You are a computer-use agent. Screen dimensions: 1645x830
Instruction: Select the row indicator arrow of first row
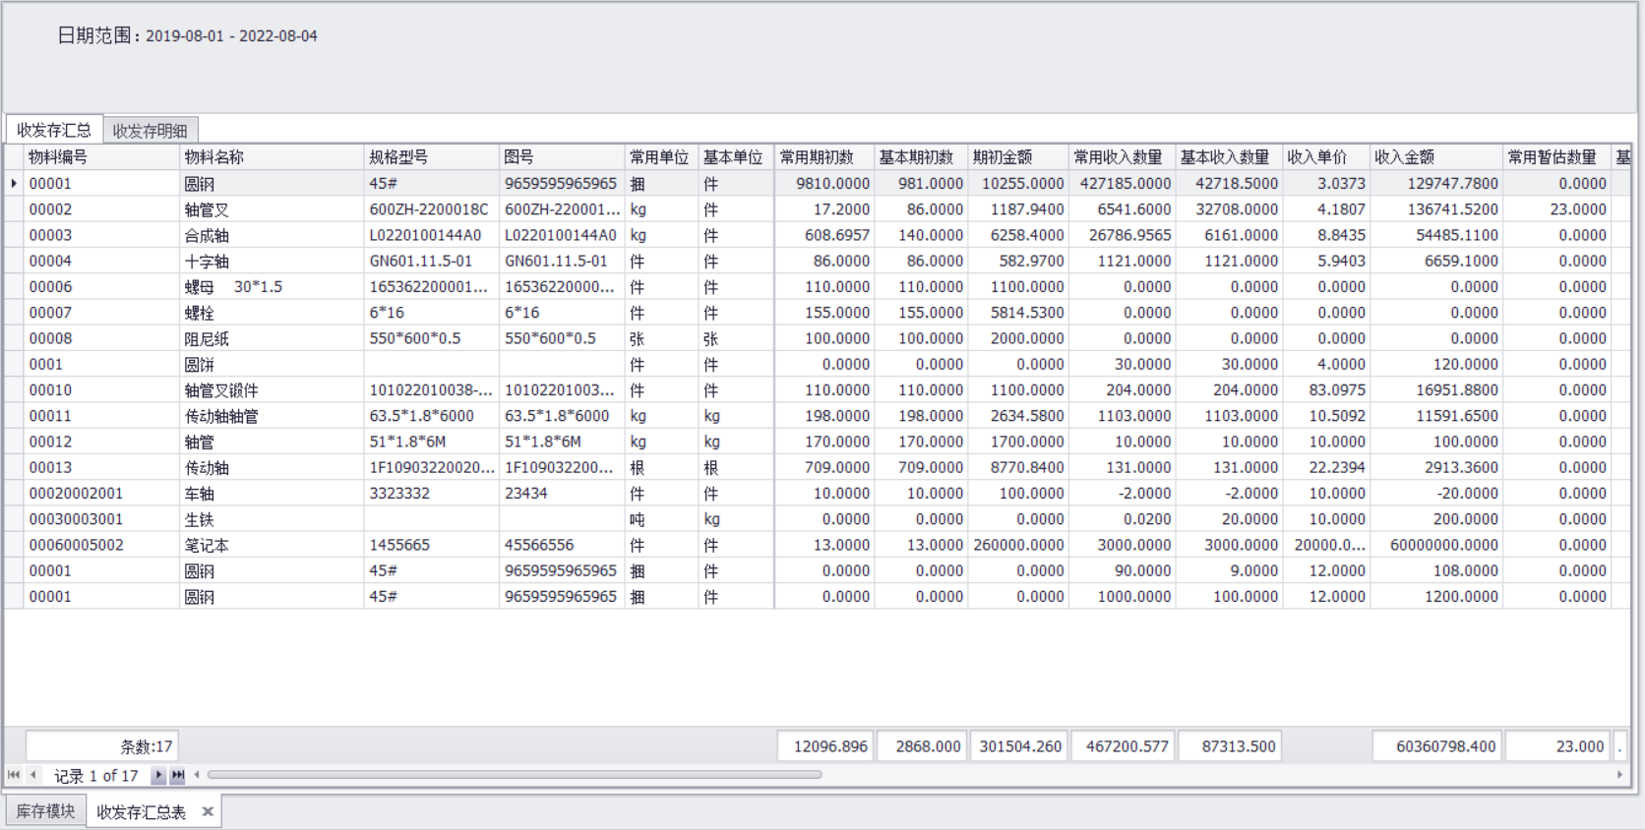tap(14, 184)
